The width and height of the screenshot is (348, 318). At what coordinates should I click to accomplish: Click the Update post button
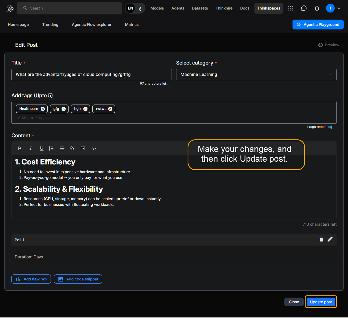[x=321, y=302]
